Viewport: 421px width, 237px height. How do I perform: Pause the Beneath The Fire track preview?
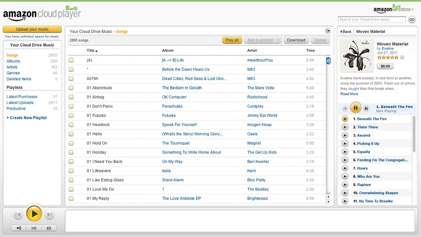point(345,119)
